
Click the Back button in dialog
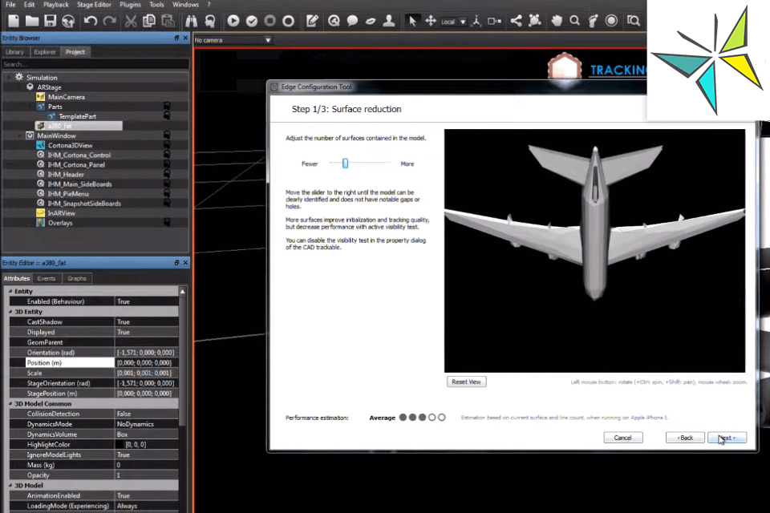pos(685,438)
